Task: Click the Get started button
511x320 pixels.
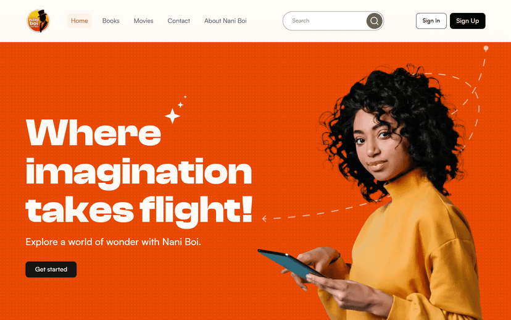Action: point(51,269)
